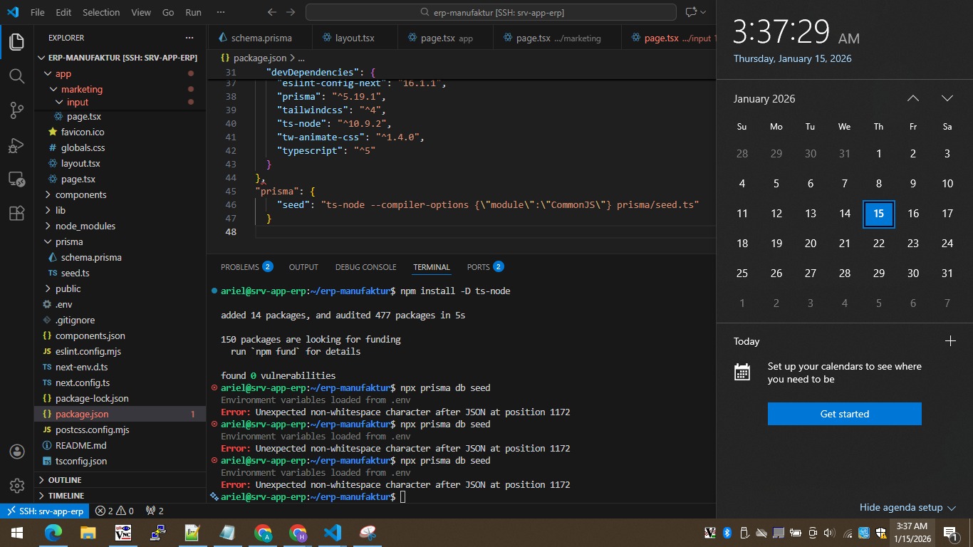Open the Extensions view
973x547 pixels.
[x=17, y=213]
